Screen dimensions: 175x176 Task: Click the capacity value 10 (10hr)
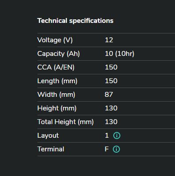[x=119, y=54]
